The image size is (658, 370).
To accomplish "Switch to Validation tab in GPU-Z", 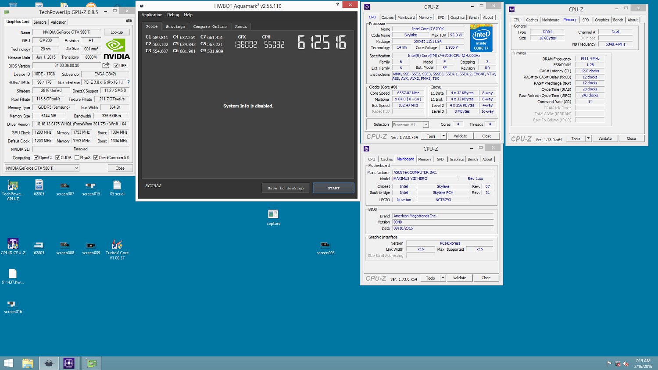I will pos(58,22).
